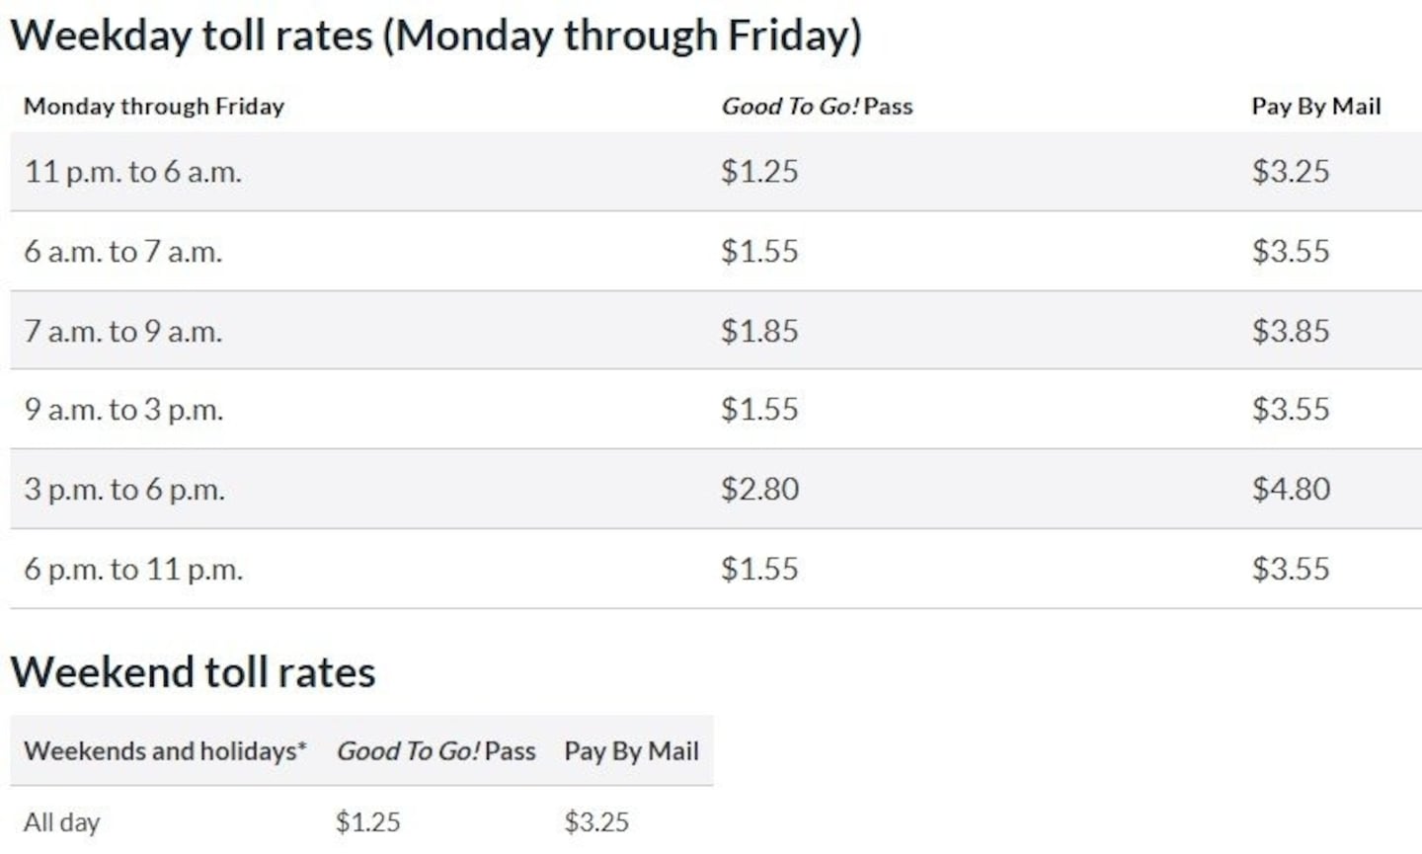
Task: Select the 3 p.m. to 6 p.m. row
Action: (716, 490)
